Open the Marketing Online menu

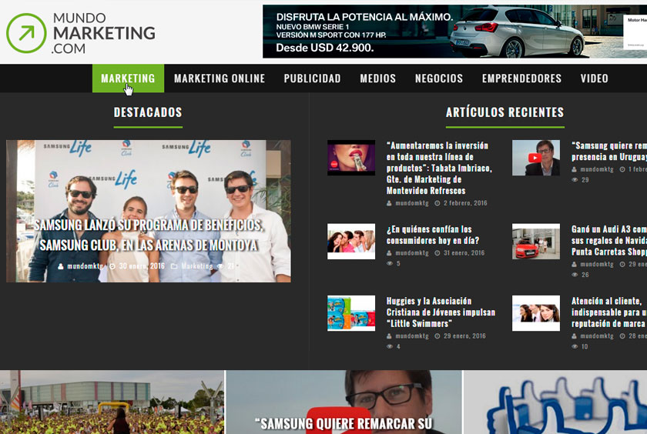point(220,78)
